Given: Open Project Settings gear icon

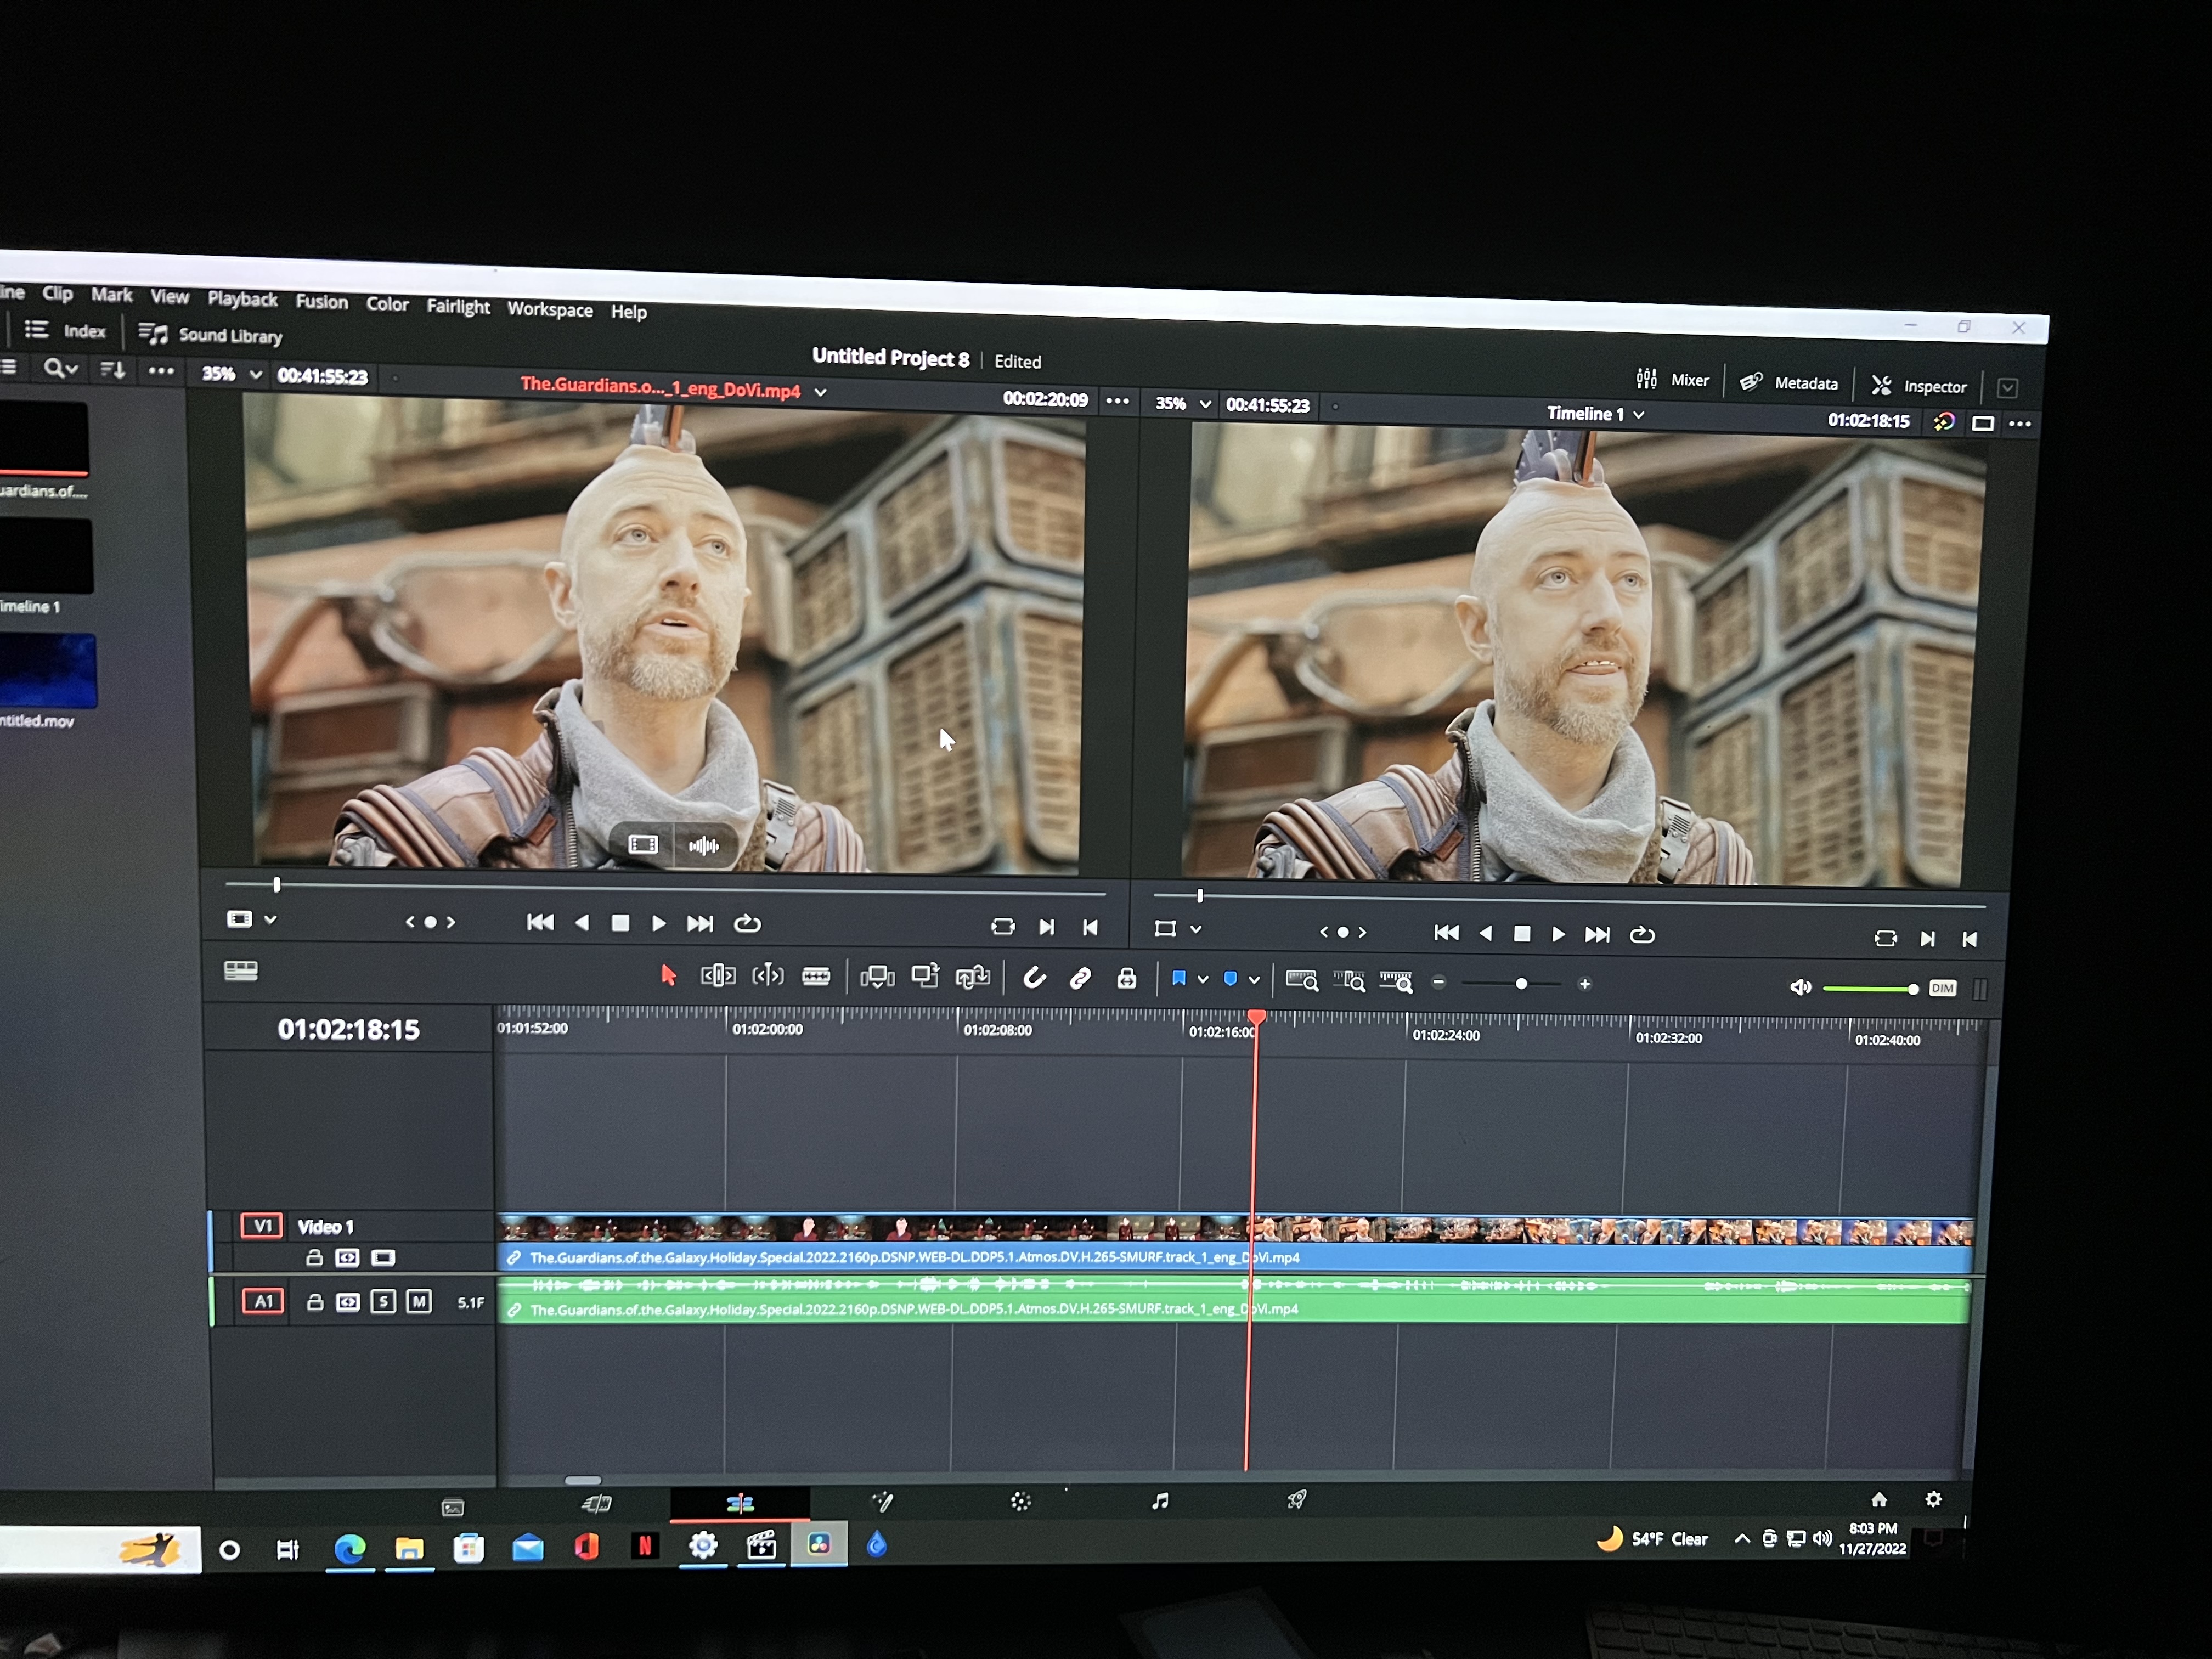Looking at the screenshot, I should point(1933,1499).
